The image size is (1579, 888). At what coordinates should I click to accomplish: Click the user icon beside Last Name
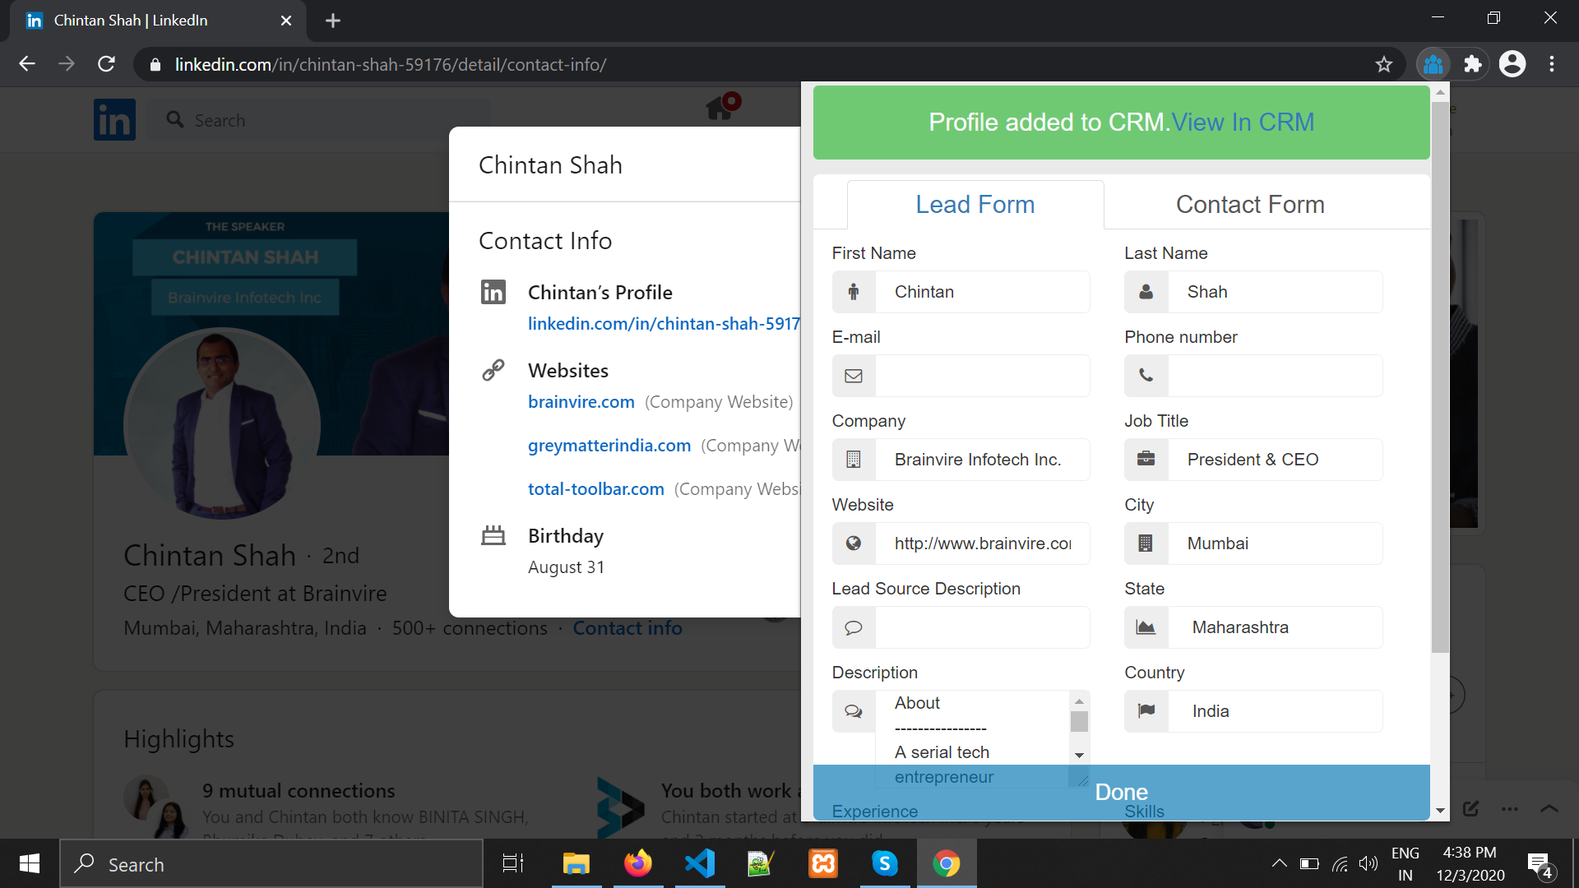pos(1146,292)
